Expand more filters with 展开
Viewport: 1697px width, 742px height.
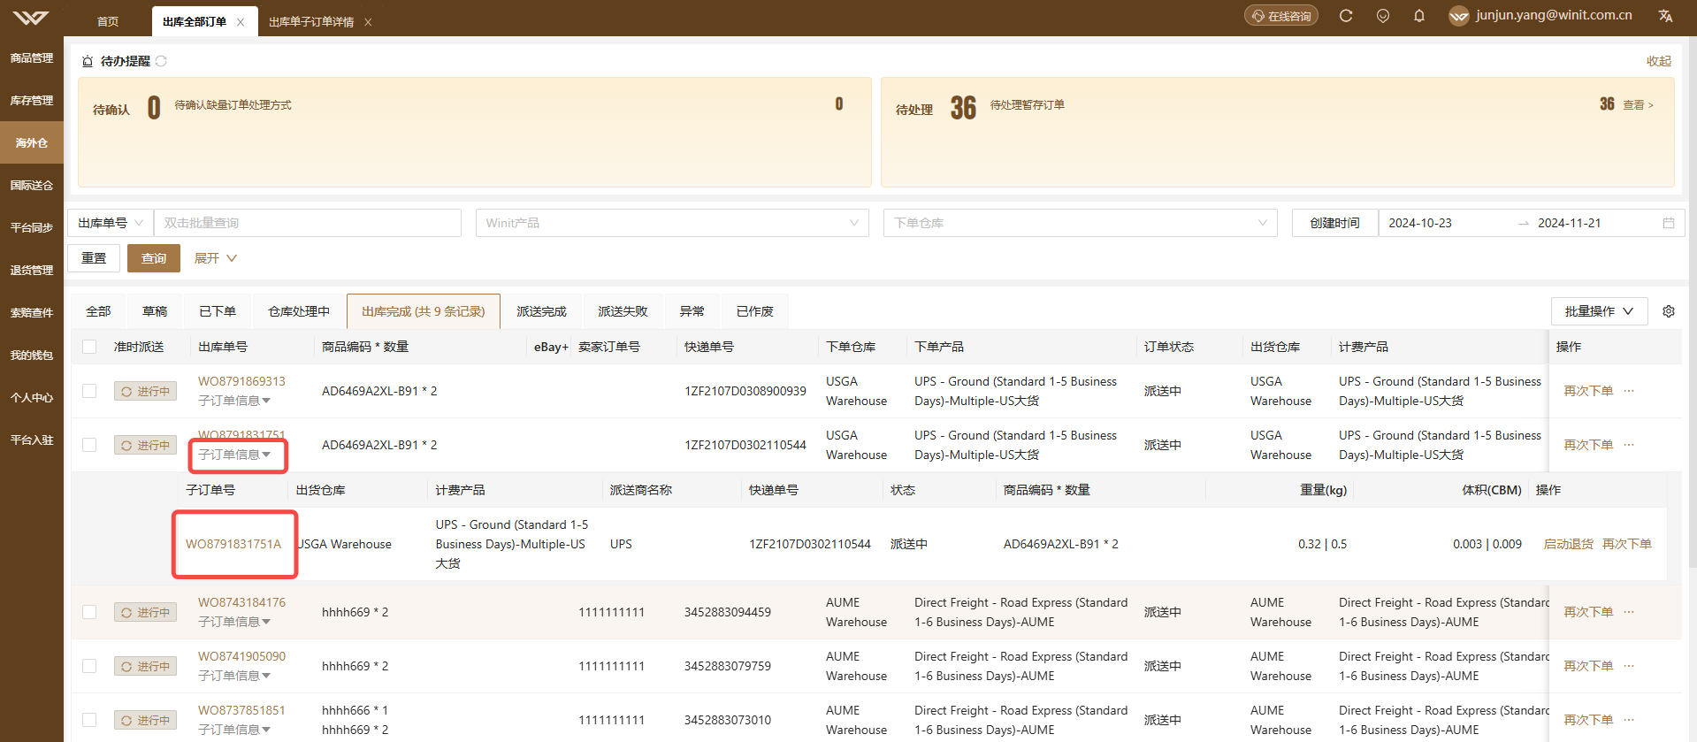coord(215,258)
